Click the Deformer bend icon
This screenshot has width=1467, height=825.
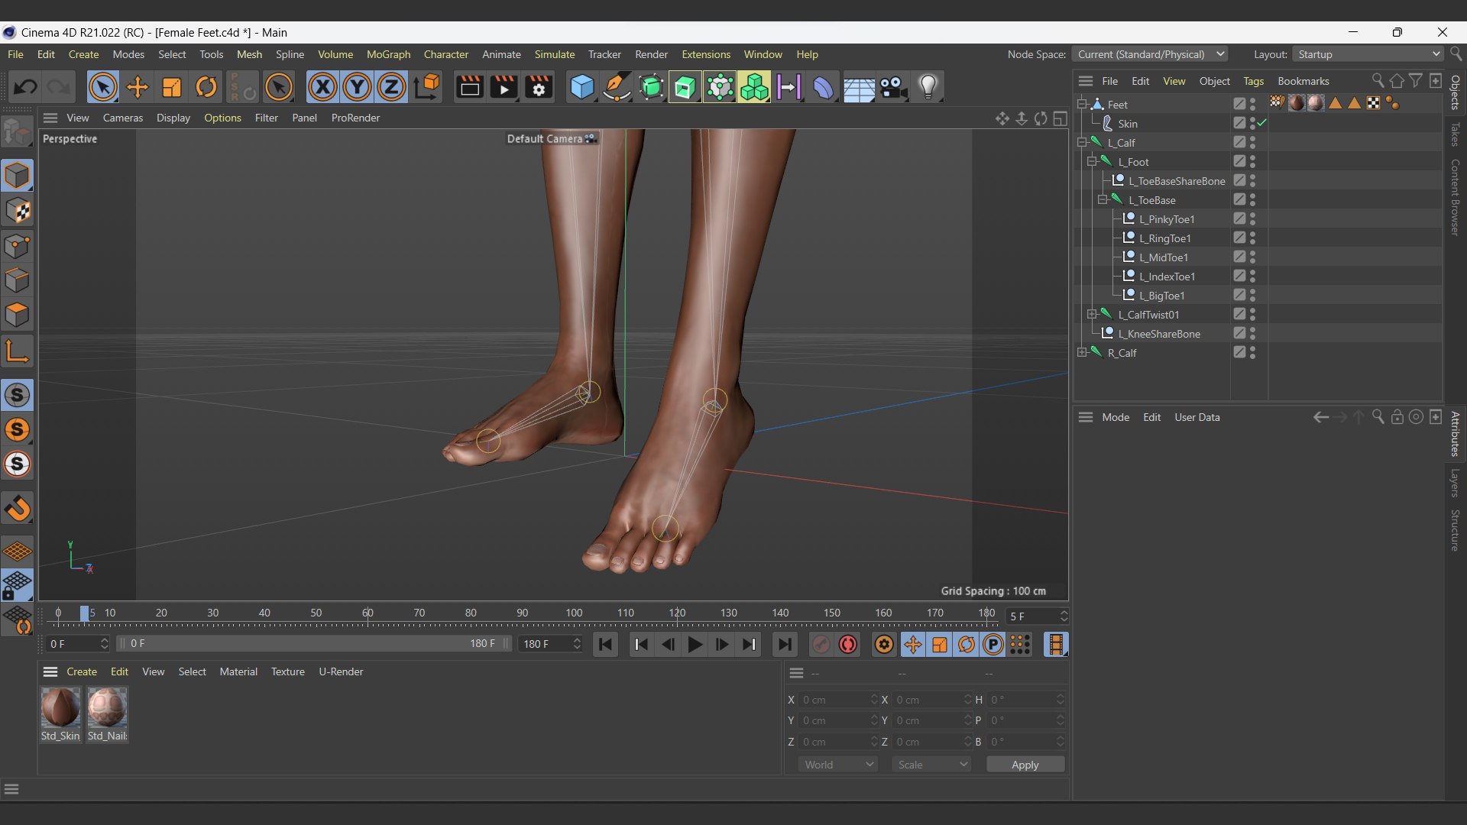coord(823,87)
